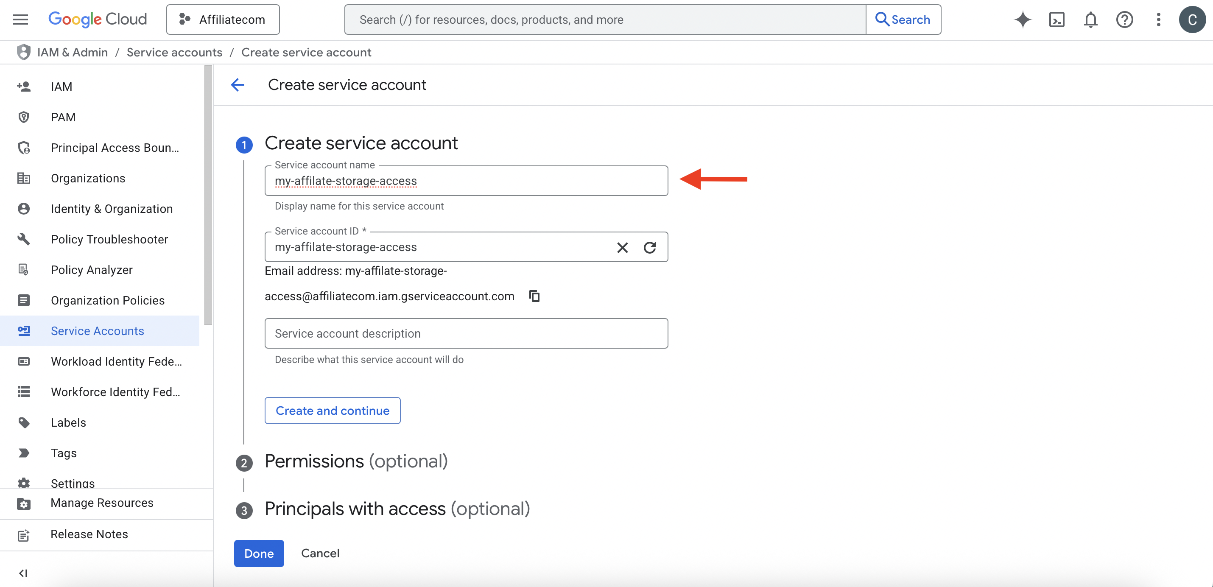This screenshot has width=1213, height=587.
Task: Click the Labels tag icon
Action: click(24, 423)
